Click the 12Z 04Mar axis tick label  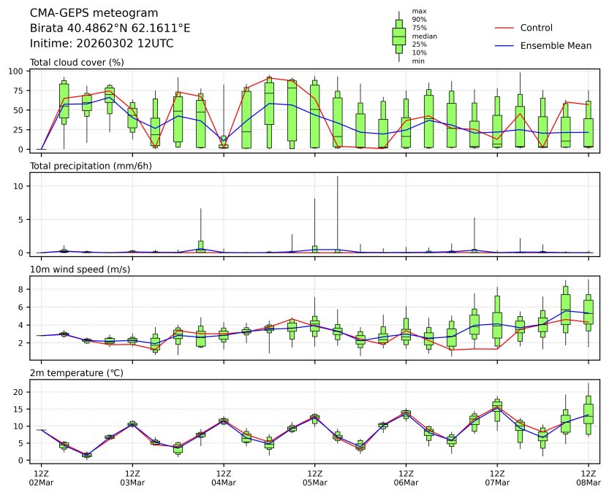(224, 478)
